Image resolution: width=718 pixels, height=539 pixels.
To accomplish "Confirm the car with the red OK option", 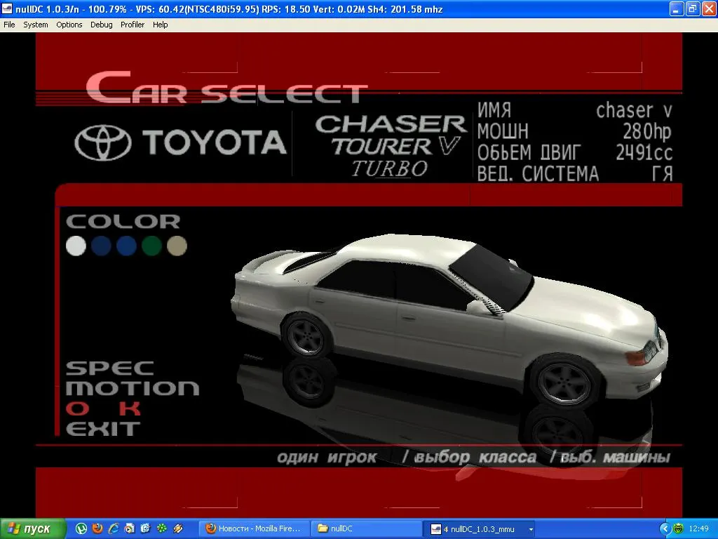I will coord(104,408).
